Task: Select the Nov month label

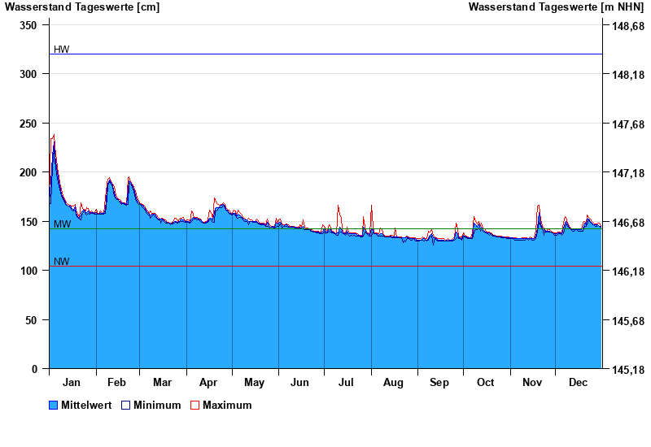Action: tap(532, 383)
